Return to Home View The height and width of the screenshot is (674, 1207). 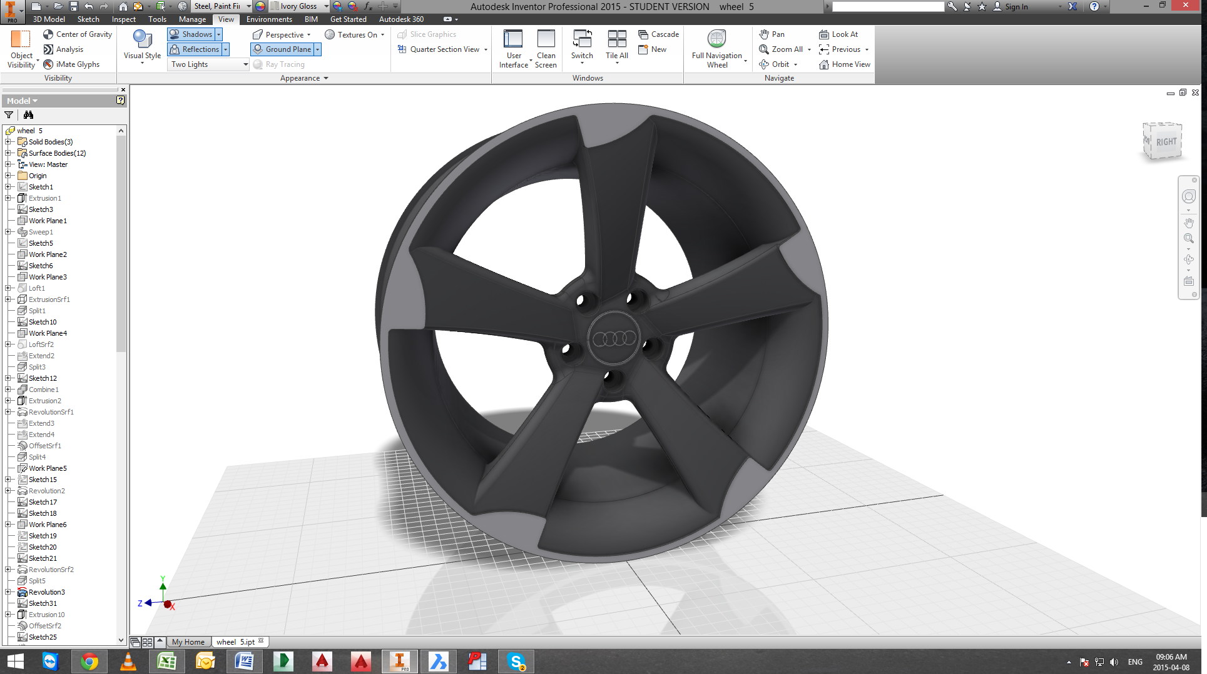pos(844,64)
